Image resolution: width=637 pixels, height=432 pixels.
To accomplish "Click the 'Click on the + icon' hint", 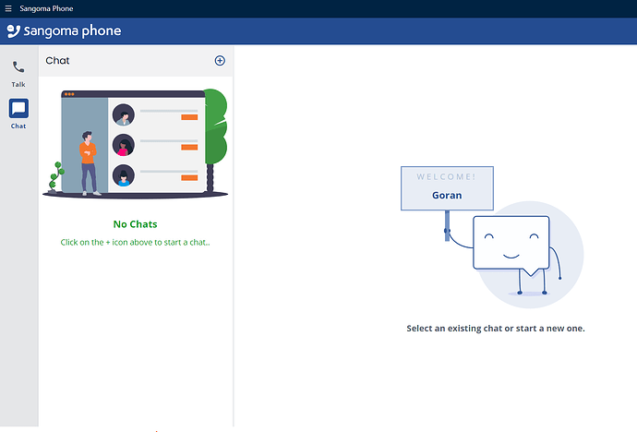I will tap(135, 243).
